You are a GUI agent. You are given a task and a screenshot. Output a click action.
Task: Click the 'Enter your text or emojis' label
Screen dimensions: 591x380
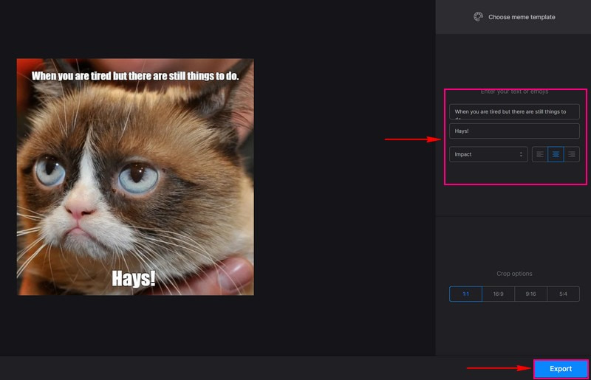point(514,91)
